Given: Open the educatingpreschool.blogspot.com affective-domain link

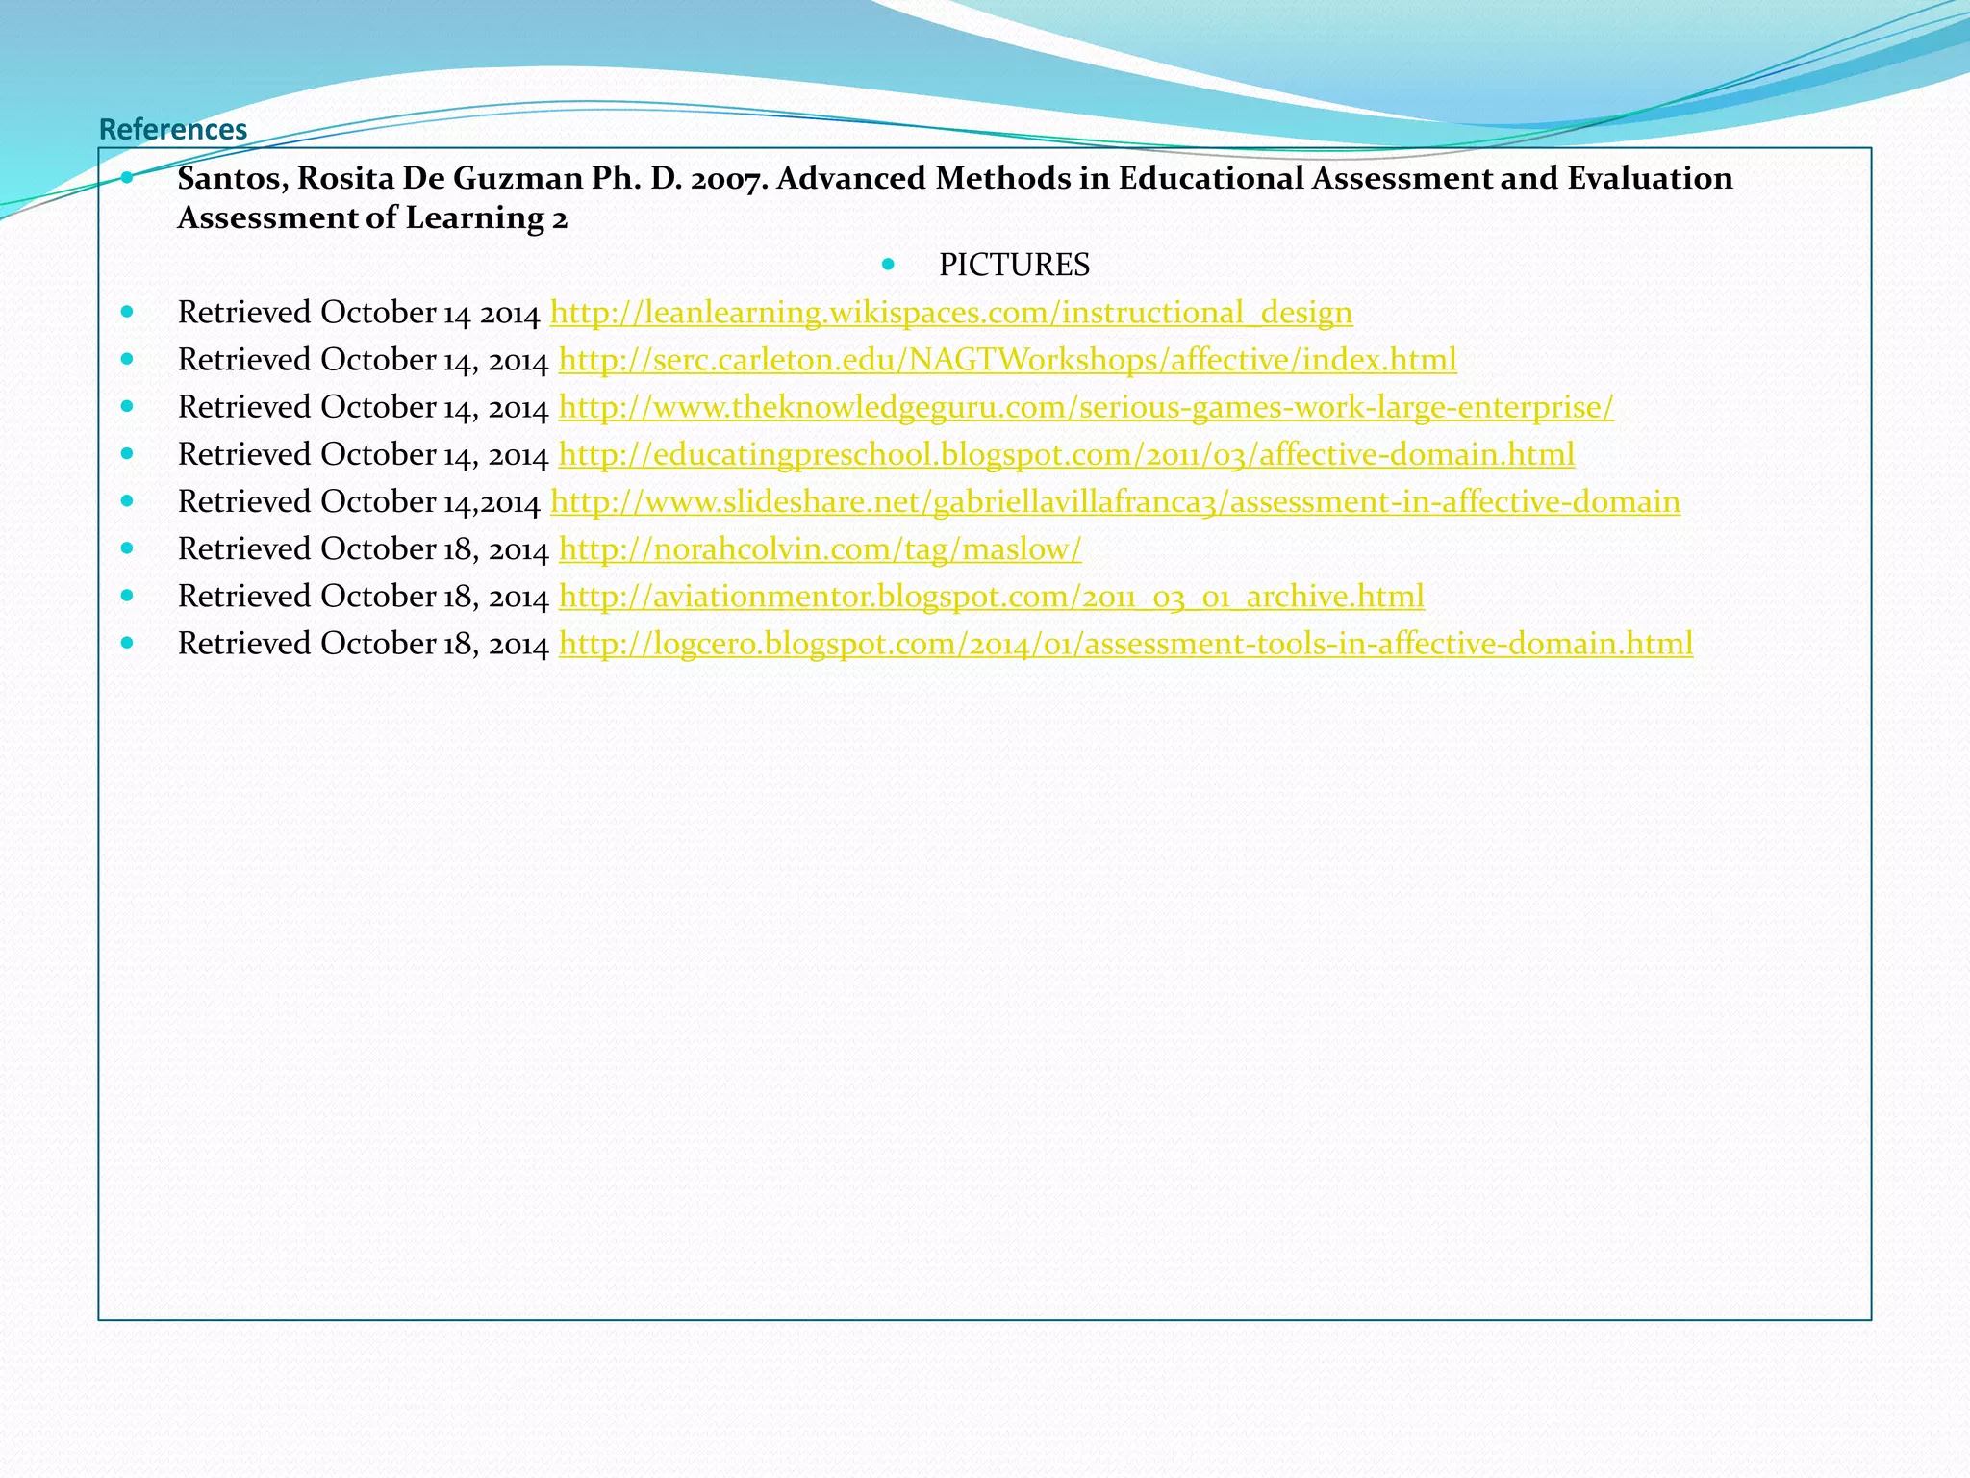Looking at the screenshot, I should [x=1066, y=454].
